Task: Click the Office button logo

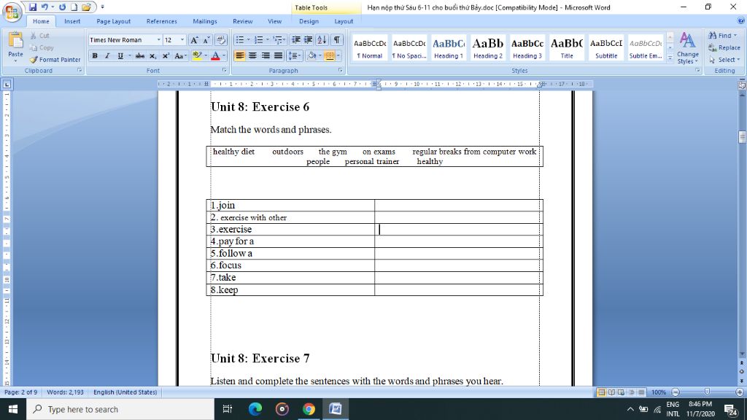Action: pos(12,12)
